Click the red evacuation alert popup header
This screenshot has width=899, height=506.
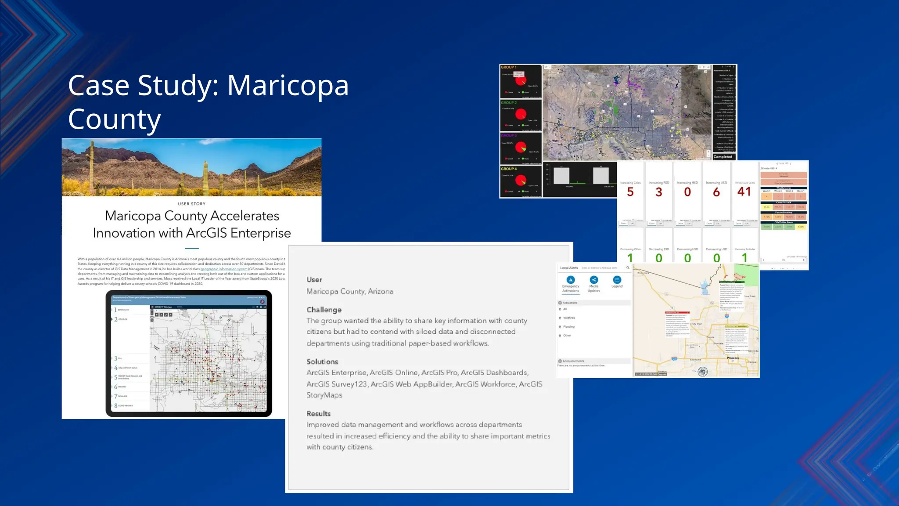(676, 313)
